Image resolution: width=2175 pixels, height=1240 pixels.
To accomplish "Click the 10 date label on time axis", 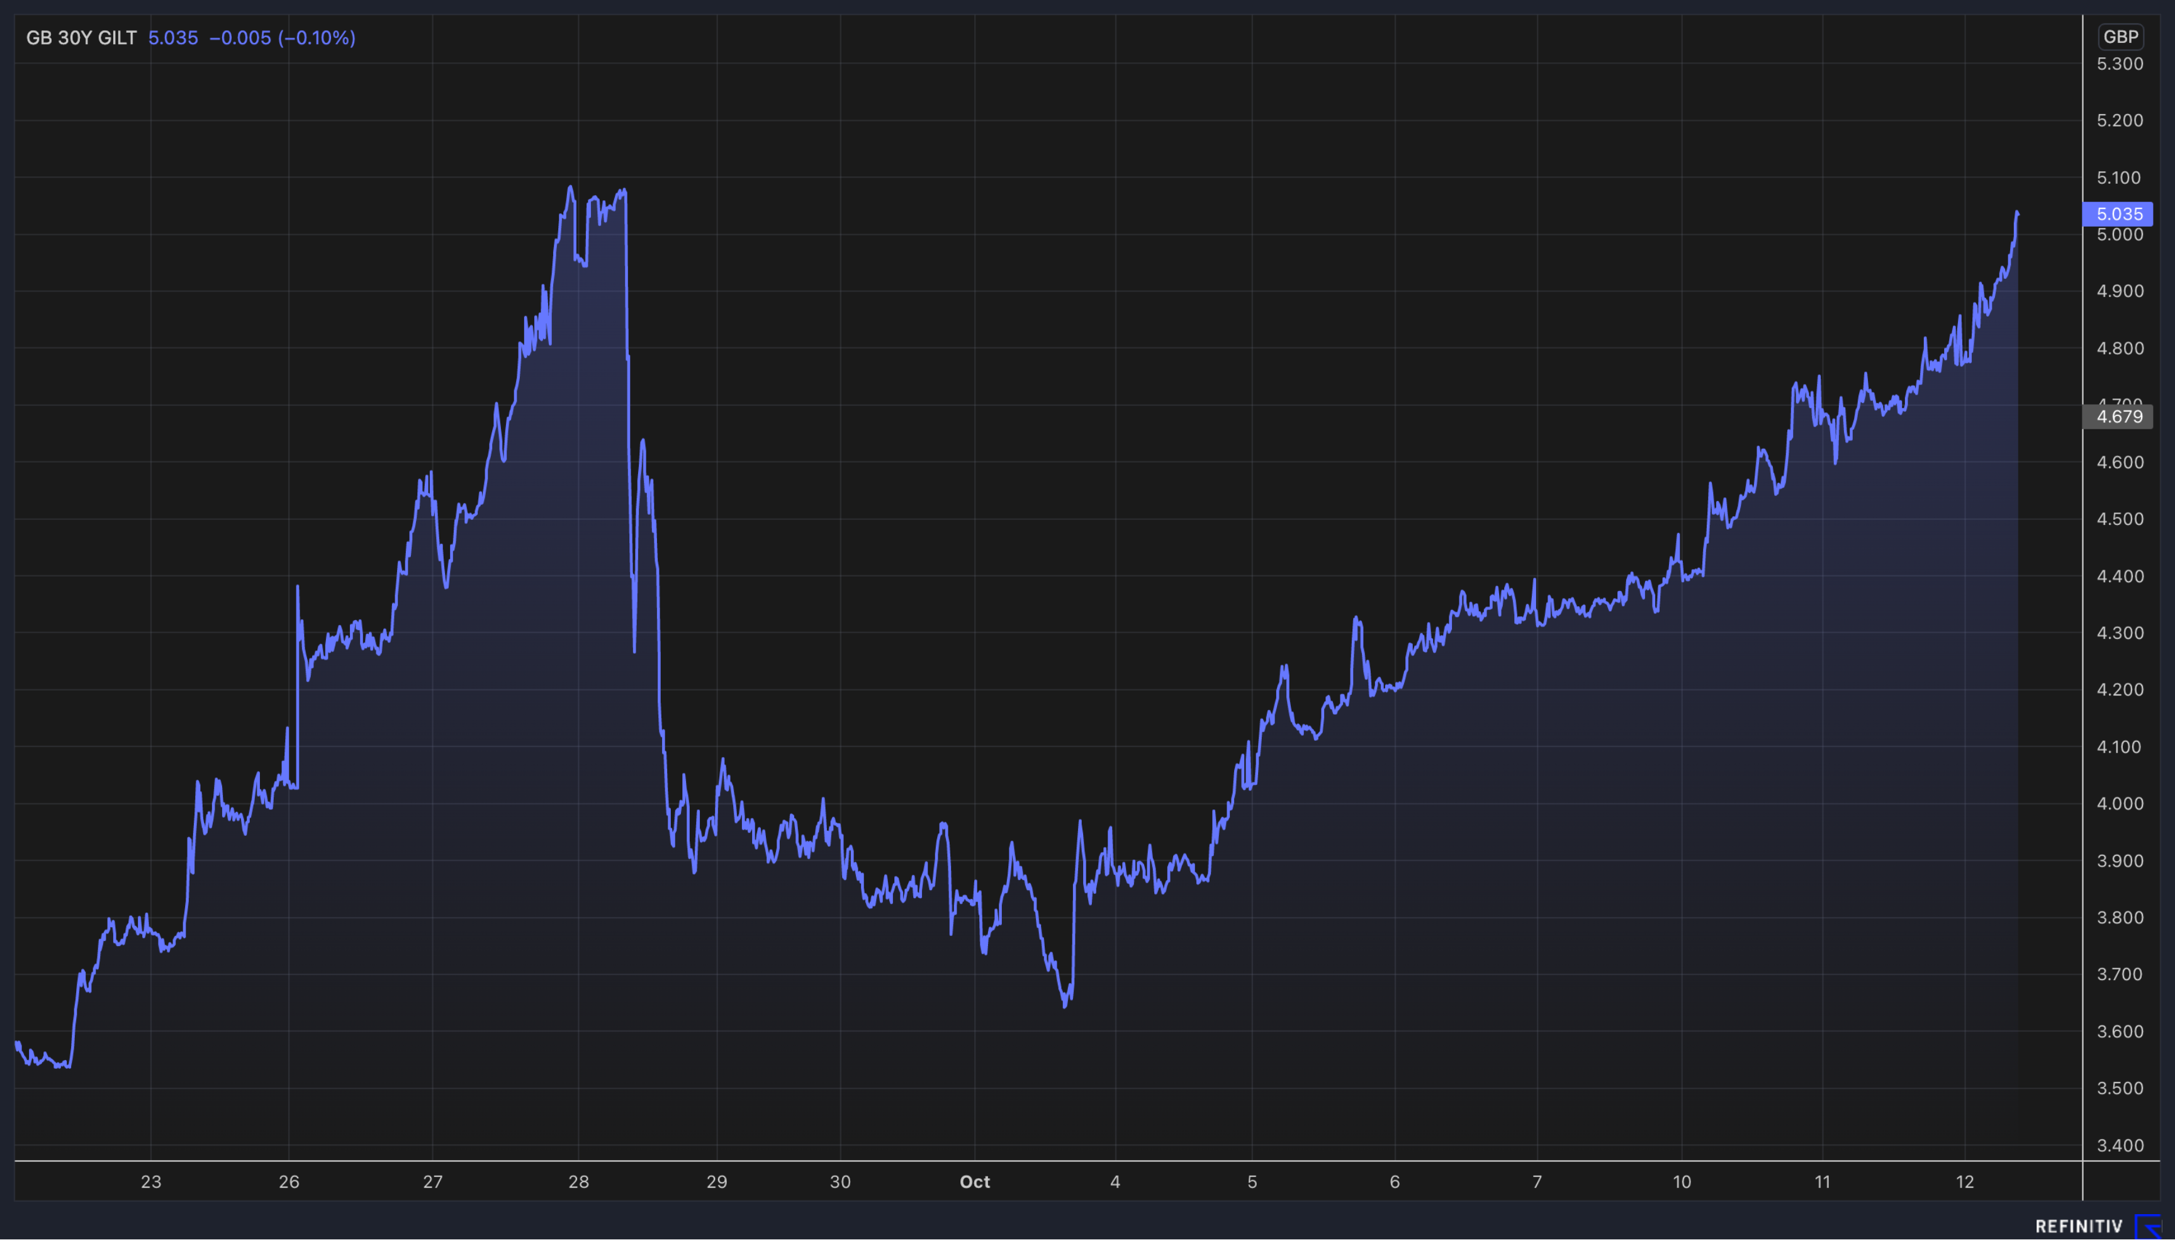I will pos(1682,1182).
